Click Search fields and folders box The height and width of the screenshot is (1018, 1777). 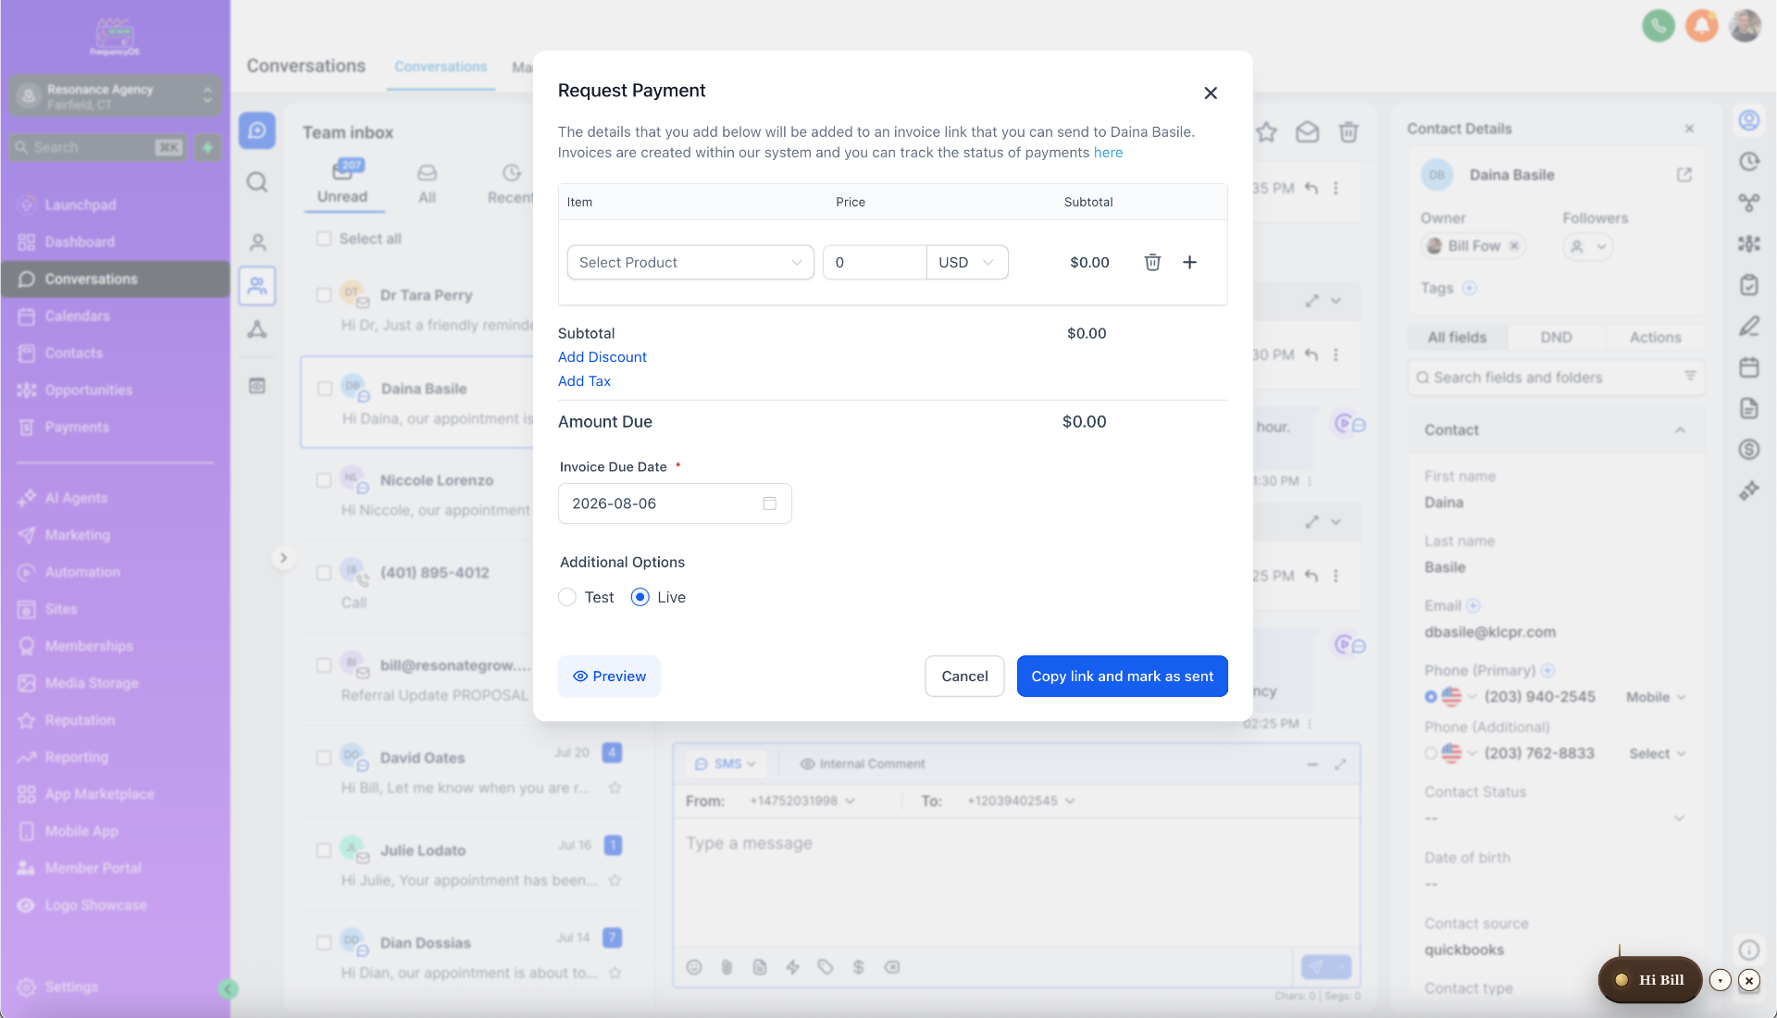click(1557, 378)
